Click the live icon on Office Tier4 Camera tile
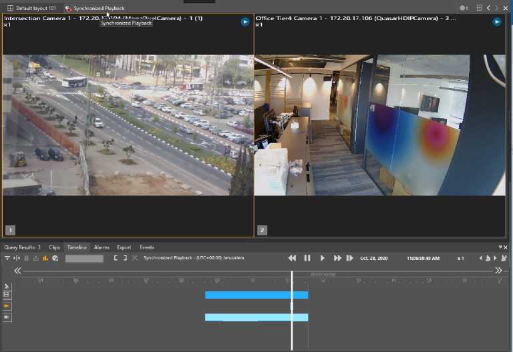 [497, 22]
